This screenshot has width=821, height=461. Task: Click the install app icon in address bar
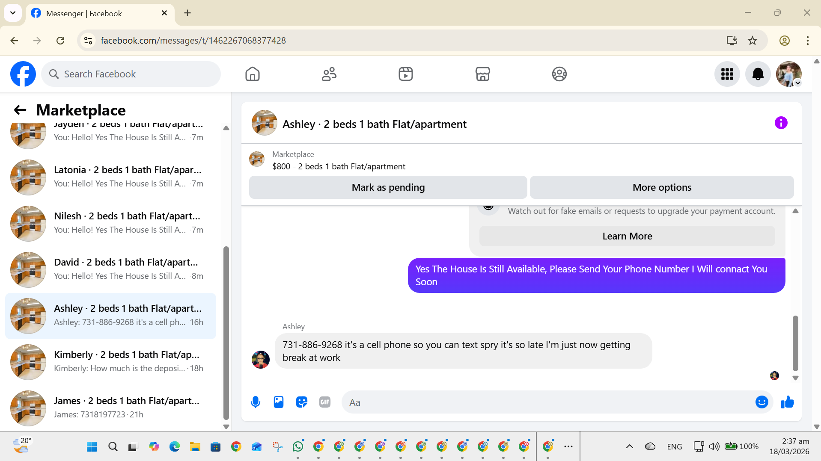tap(732, 41)
